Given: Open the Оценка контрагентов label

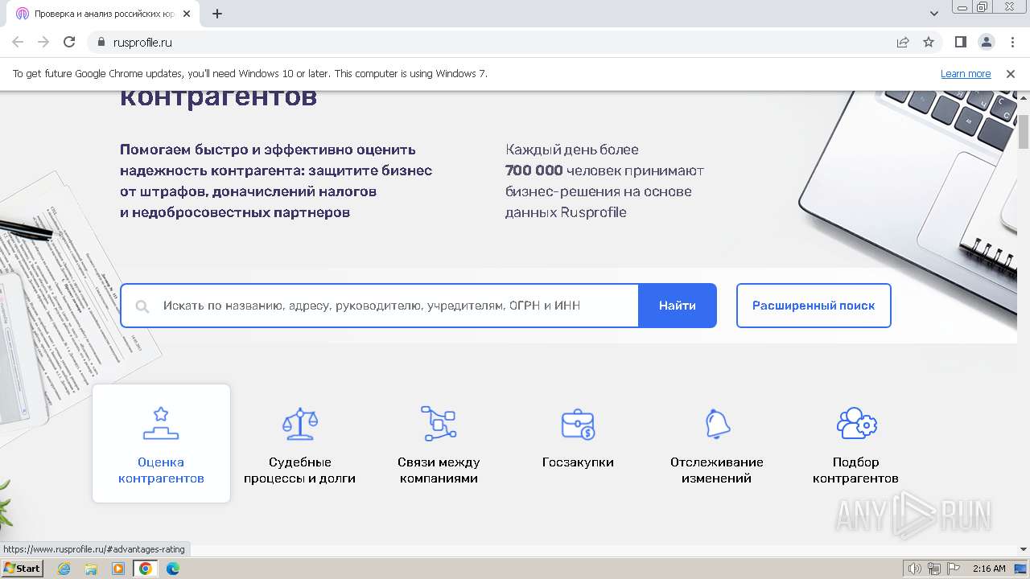Looking at the screenshot, I should pos(161,470).
